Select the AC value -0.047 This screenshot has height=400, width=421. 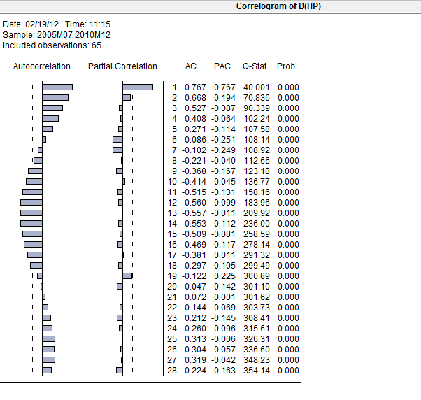click(194, 287)
